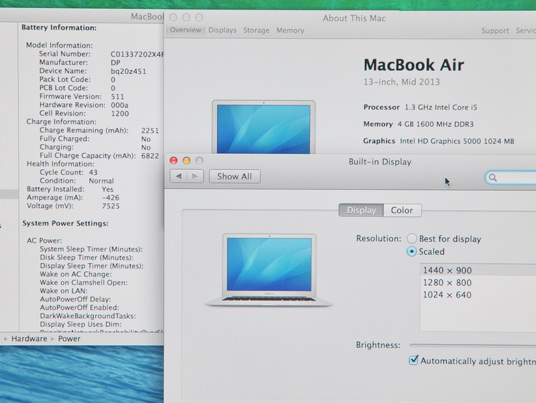Click the MacBook Air heading text
This screenshot has width=536, height=403.
414,64
